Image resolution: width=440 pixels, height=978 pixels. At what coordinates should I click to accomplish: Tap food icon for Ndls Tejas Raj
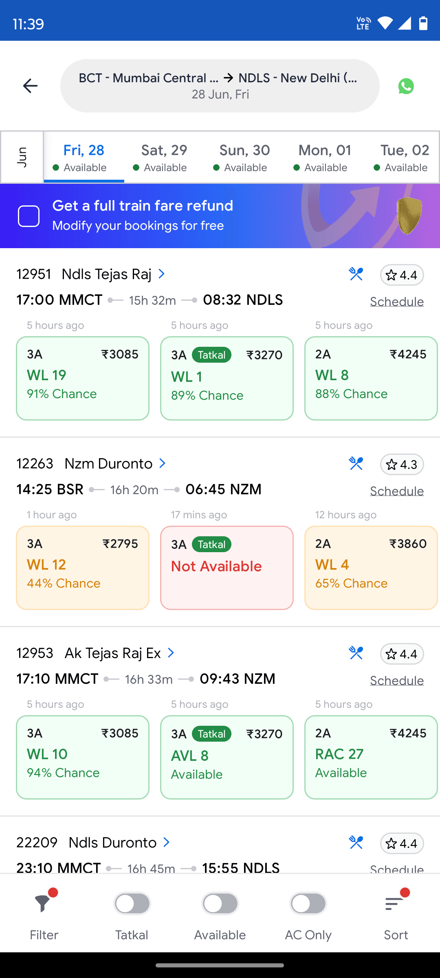tap(356, 274)
